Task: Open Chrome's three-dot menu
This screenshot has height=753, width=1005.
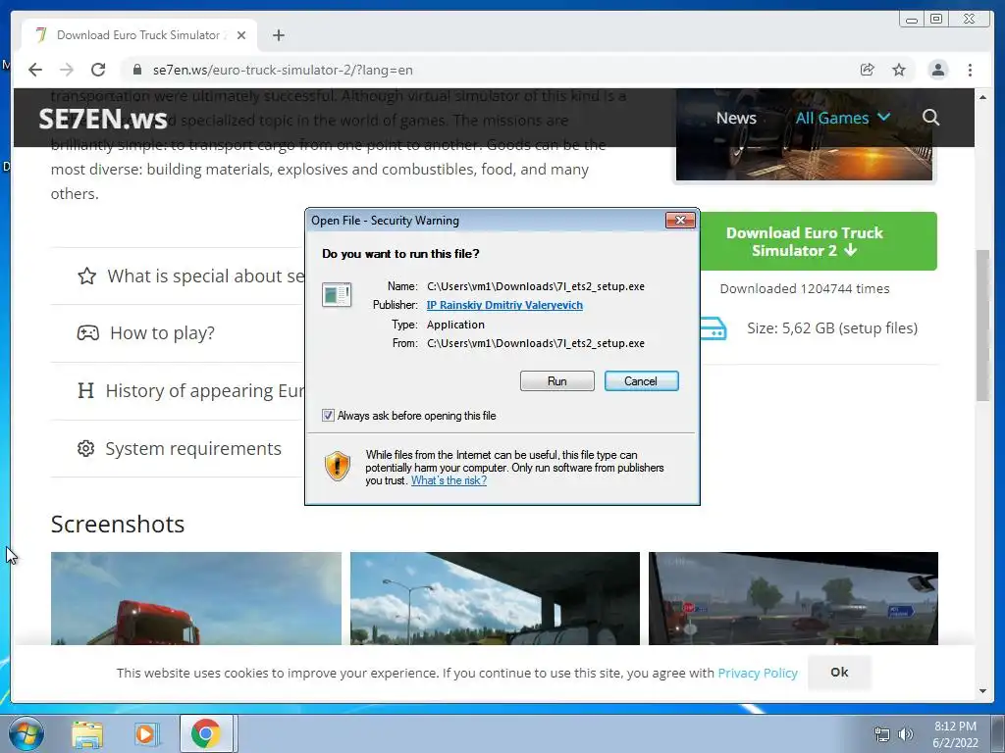Action: pos(970,70)
